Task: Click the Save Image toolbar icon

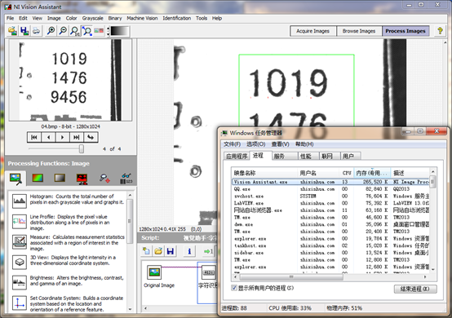Action: coord(24,31)
